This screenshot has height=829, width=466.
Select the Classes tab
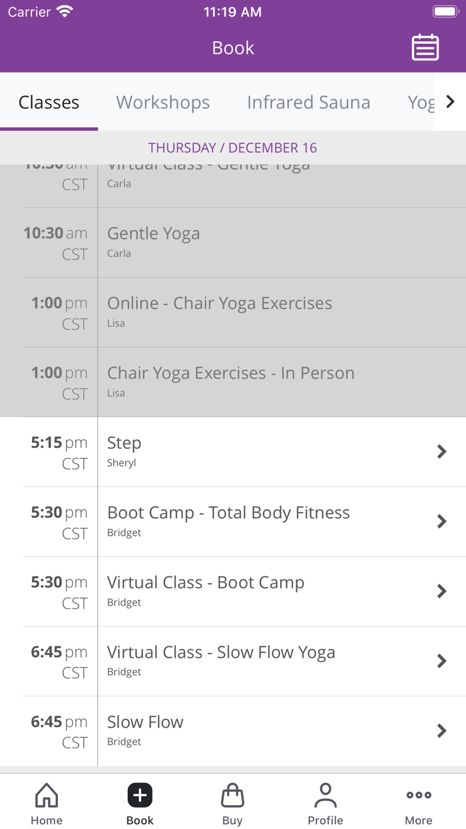[49, 102]
